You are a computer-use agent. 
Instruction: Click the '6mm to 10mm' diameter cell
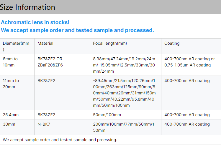(x=10, y=62)
